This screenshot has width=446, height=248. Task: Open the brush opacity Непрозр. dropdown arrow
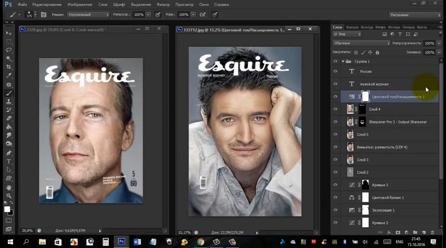(148, 15)
